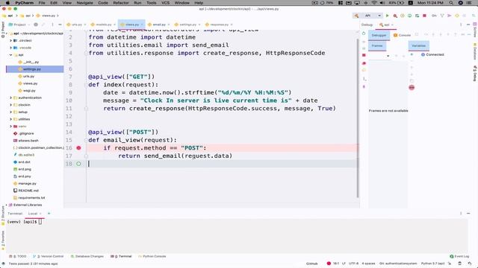Focus the terminal prompt input
The width and height of the screenshot is (478, 268).
coord(40,222)
